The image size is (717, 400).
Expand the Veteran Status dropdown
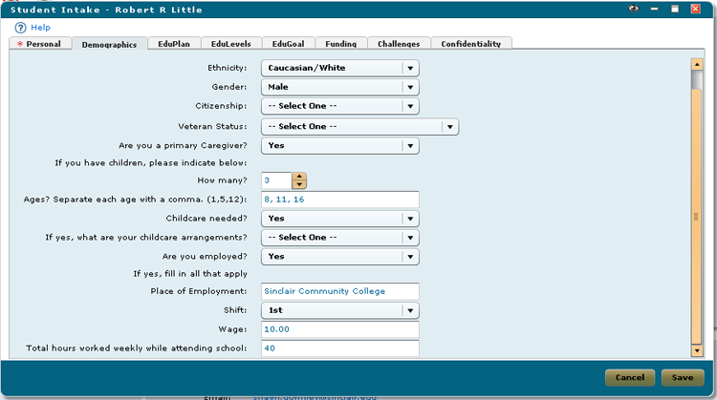(x=448, y=126)
